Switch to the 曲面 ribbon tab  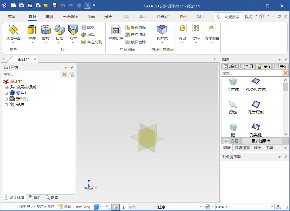click(91, 17)
